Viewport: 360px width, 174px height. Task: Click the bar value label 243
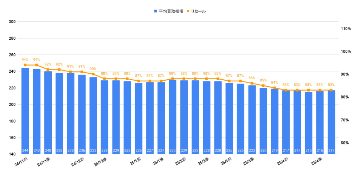click(x=37, y=150)
